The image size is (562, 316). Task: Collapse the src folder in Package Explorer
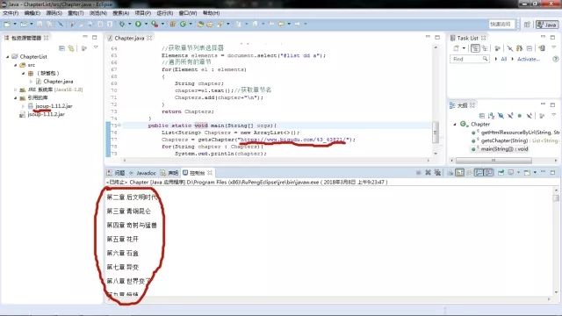point(16,65)
